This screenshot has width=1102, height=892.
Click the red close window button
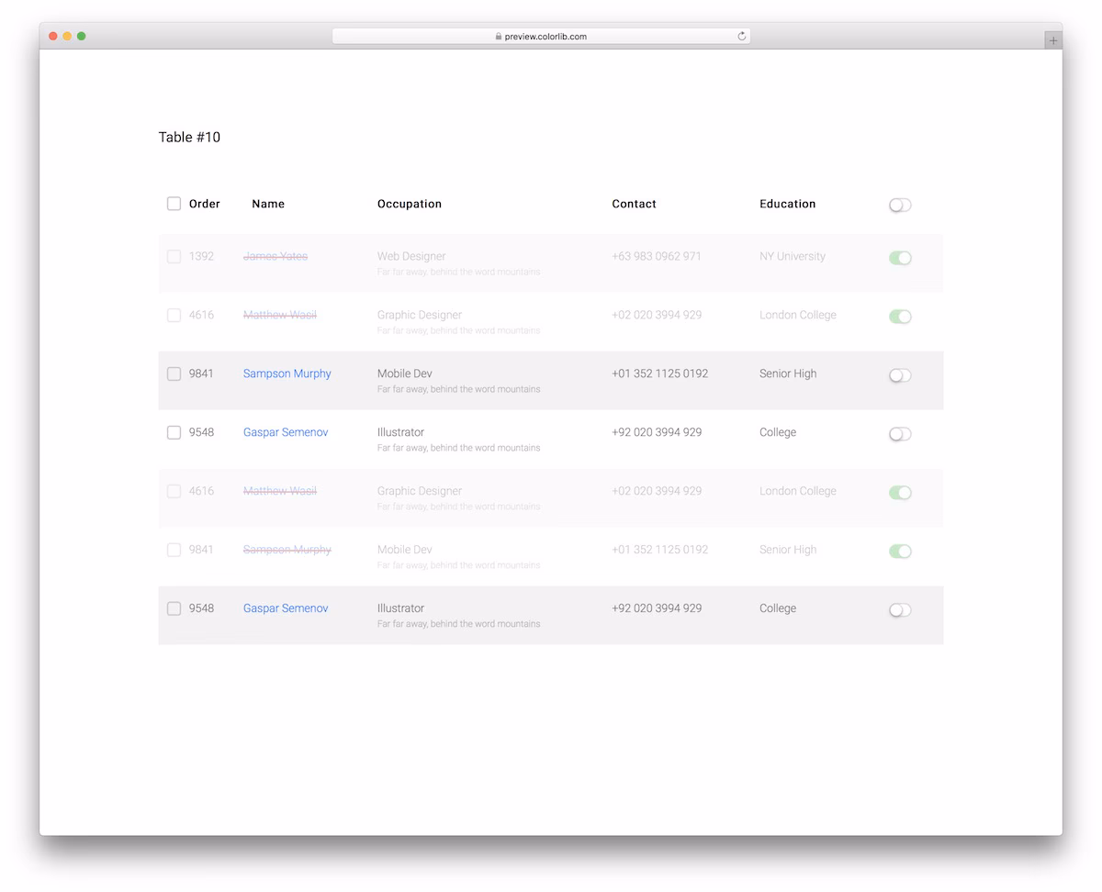click(x=53, y=36)
